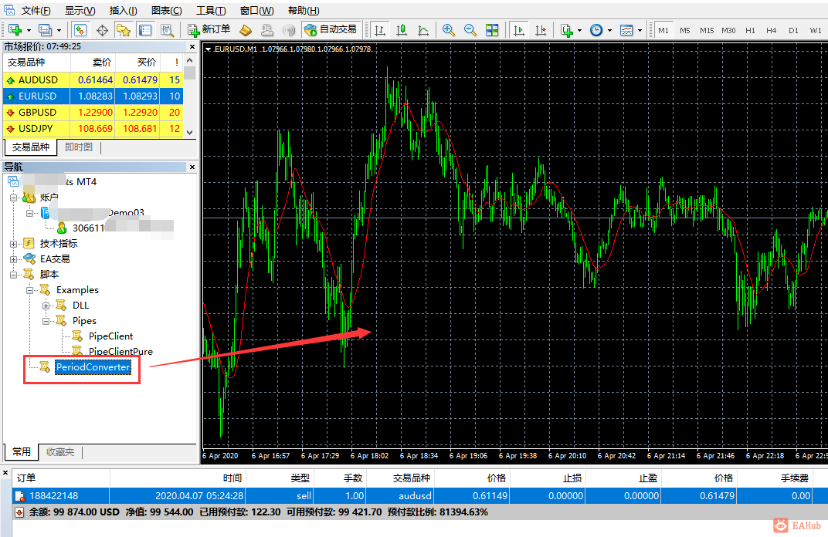Open the Profiles dropdown arrow
The image size is (828, 537).
click(x=59, y=31)
